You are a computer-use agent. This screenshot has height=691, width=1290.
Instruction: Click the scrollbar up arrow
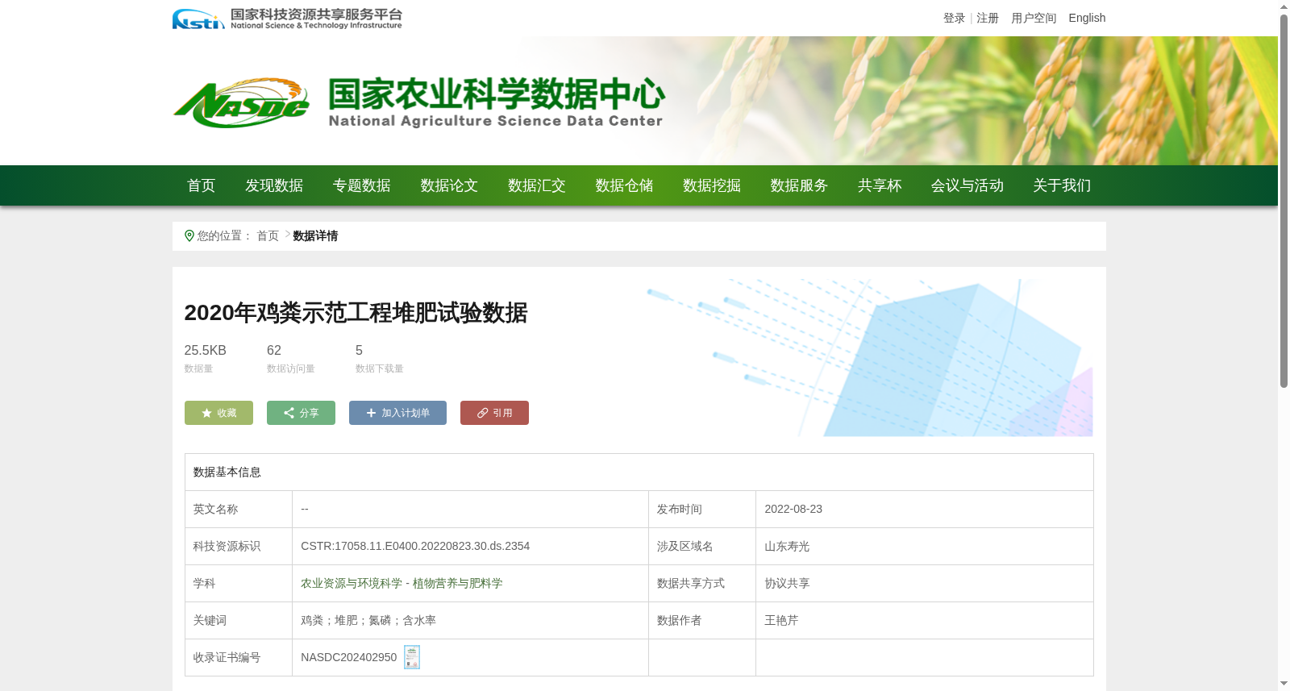[1284, 6]
